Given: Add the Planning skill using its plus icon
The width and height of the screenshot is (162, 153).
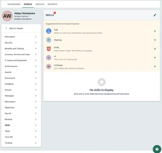Looking at the screenshot, I should (x=155, y=40).
